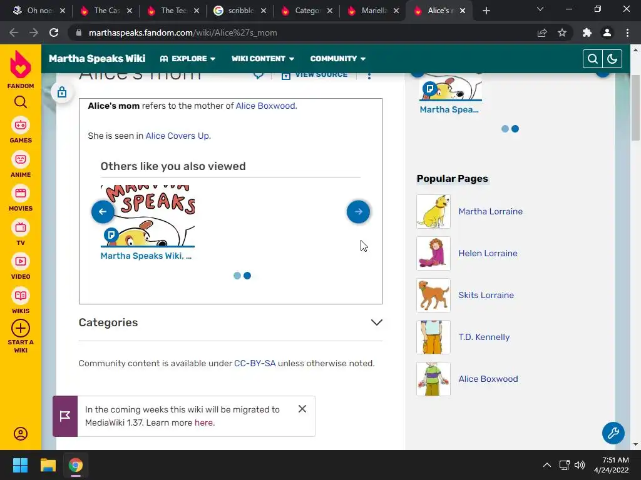Screen dimensions: 641x480
Task: Toggle dark mode with moon icon
Action: tap(612, 59)
